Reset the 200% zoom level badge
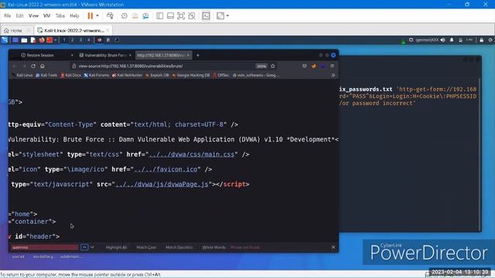Image resolution: width=495 pixels, height=278 pixels. click(261, 66)
